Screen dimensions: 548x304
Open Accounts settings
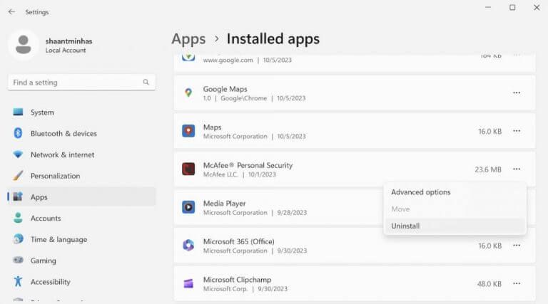(x=81, y=219)
